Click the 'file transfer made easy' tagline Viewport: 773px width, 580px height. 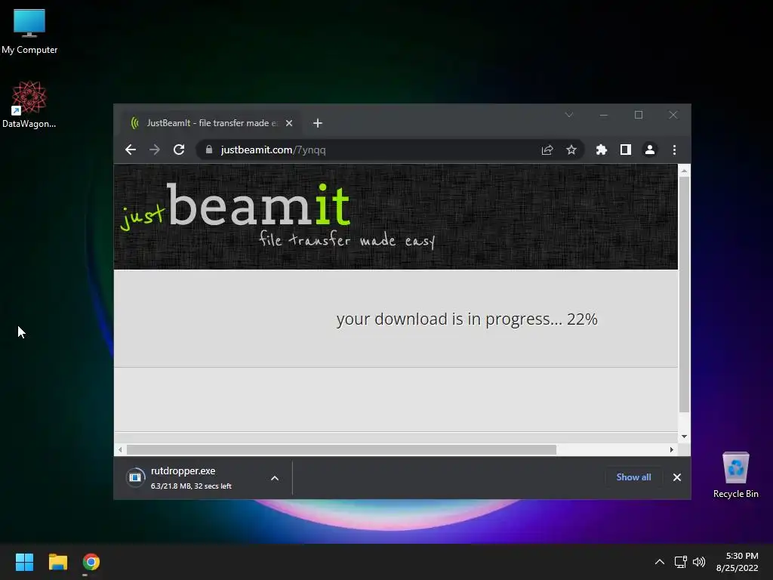[x=347, y=239]
